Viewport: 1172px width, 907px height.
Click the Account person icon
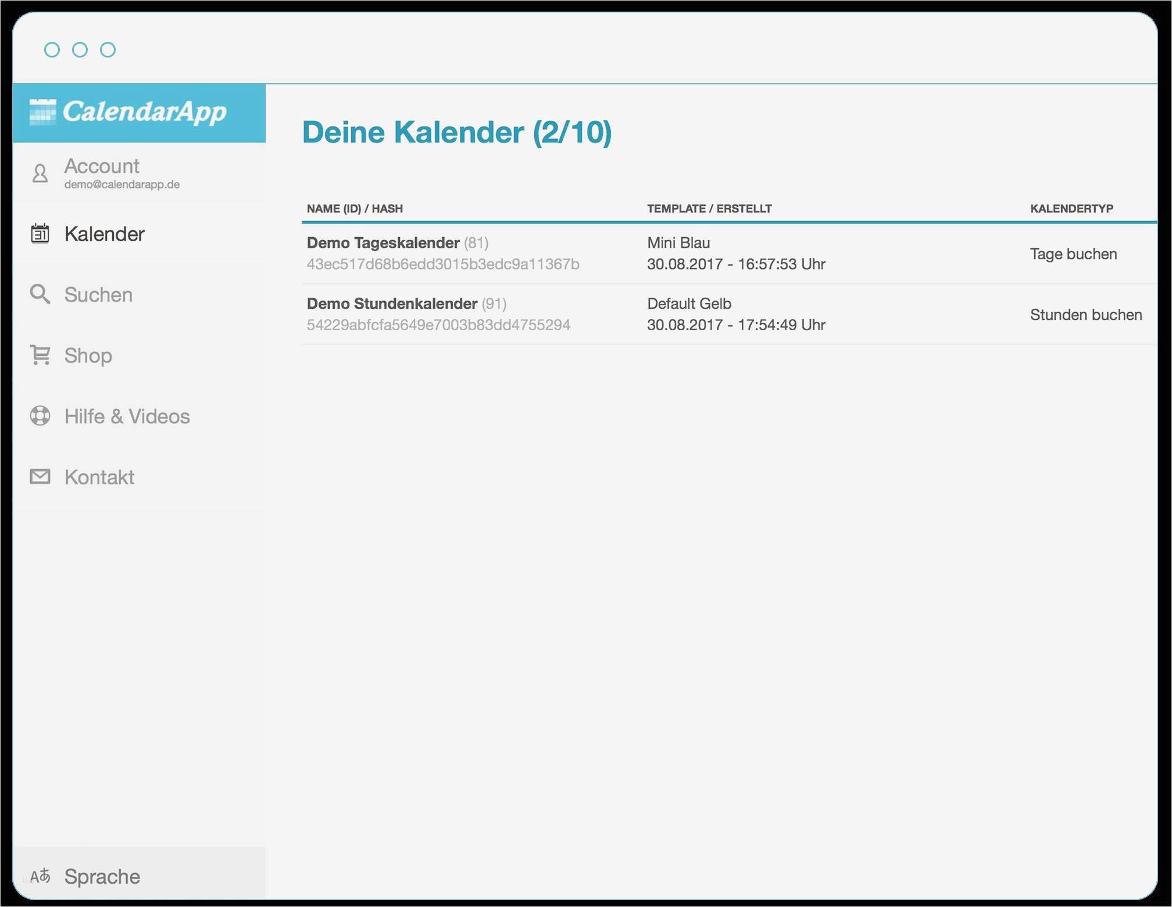[40, 173]
